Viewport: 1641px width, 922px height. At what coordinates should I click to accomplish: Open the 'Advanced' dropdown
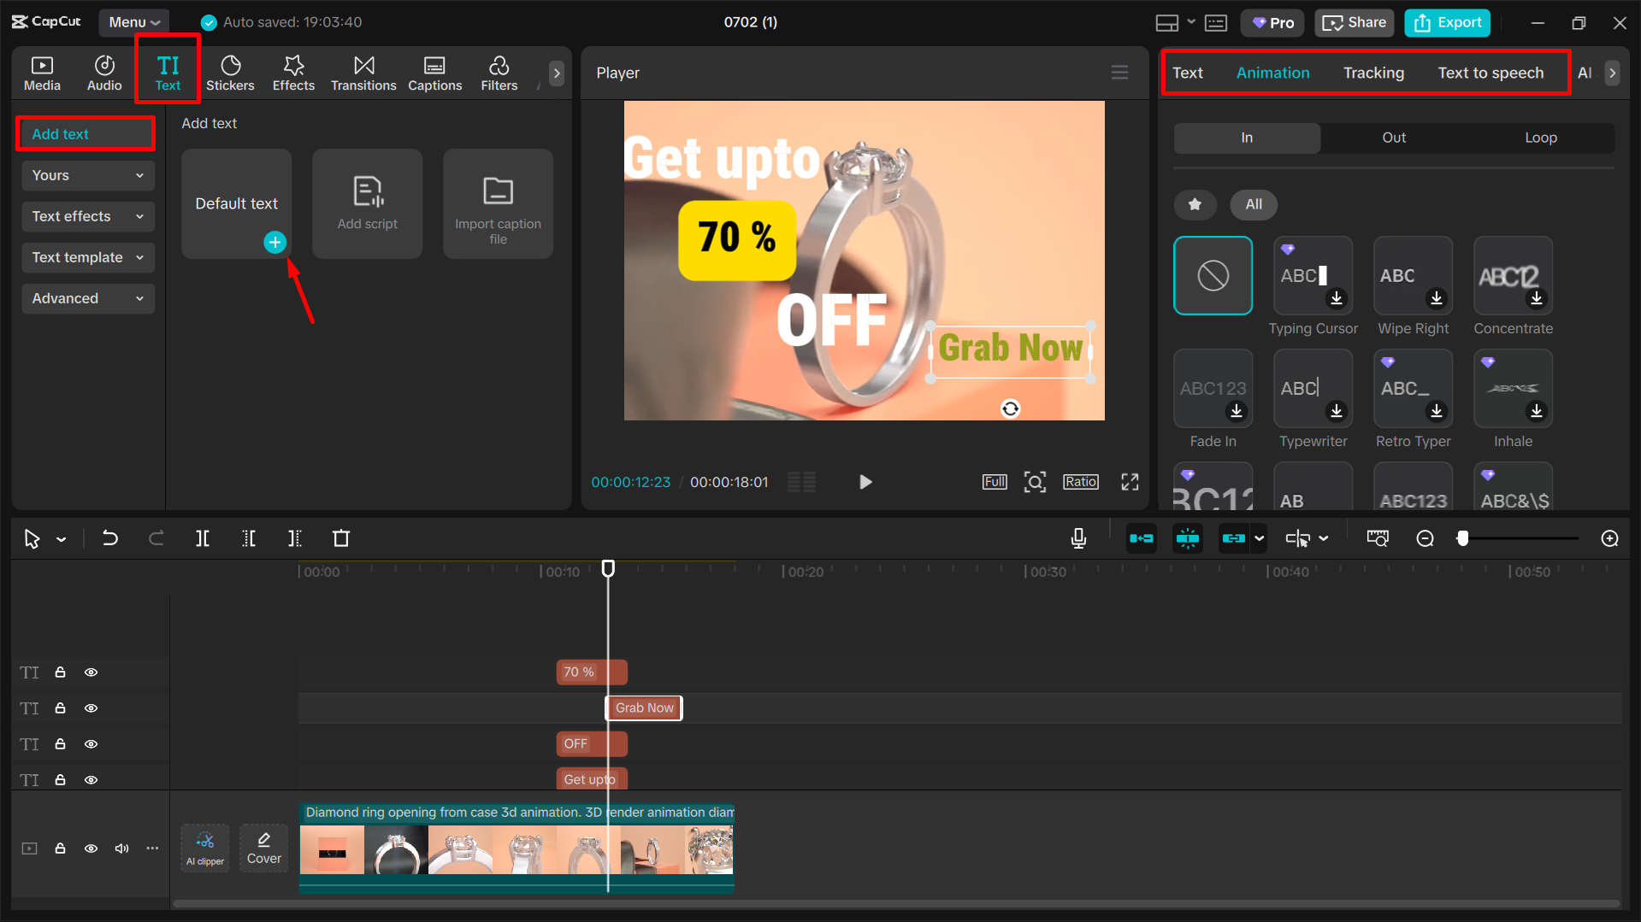[x=87, y=298]
